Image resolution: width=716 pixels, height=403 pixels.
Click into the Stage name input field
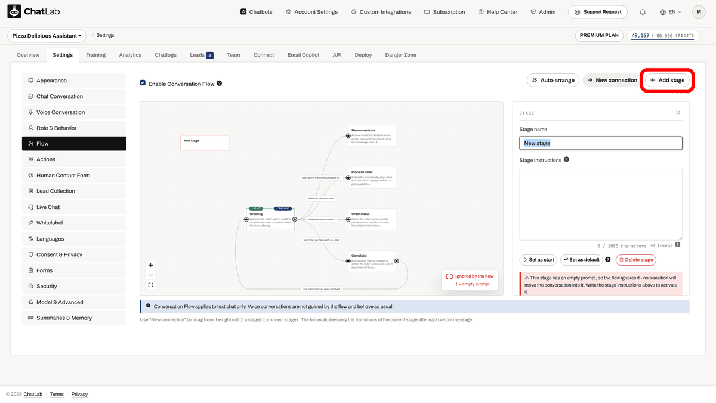point(601,143)
